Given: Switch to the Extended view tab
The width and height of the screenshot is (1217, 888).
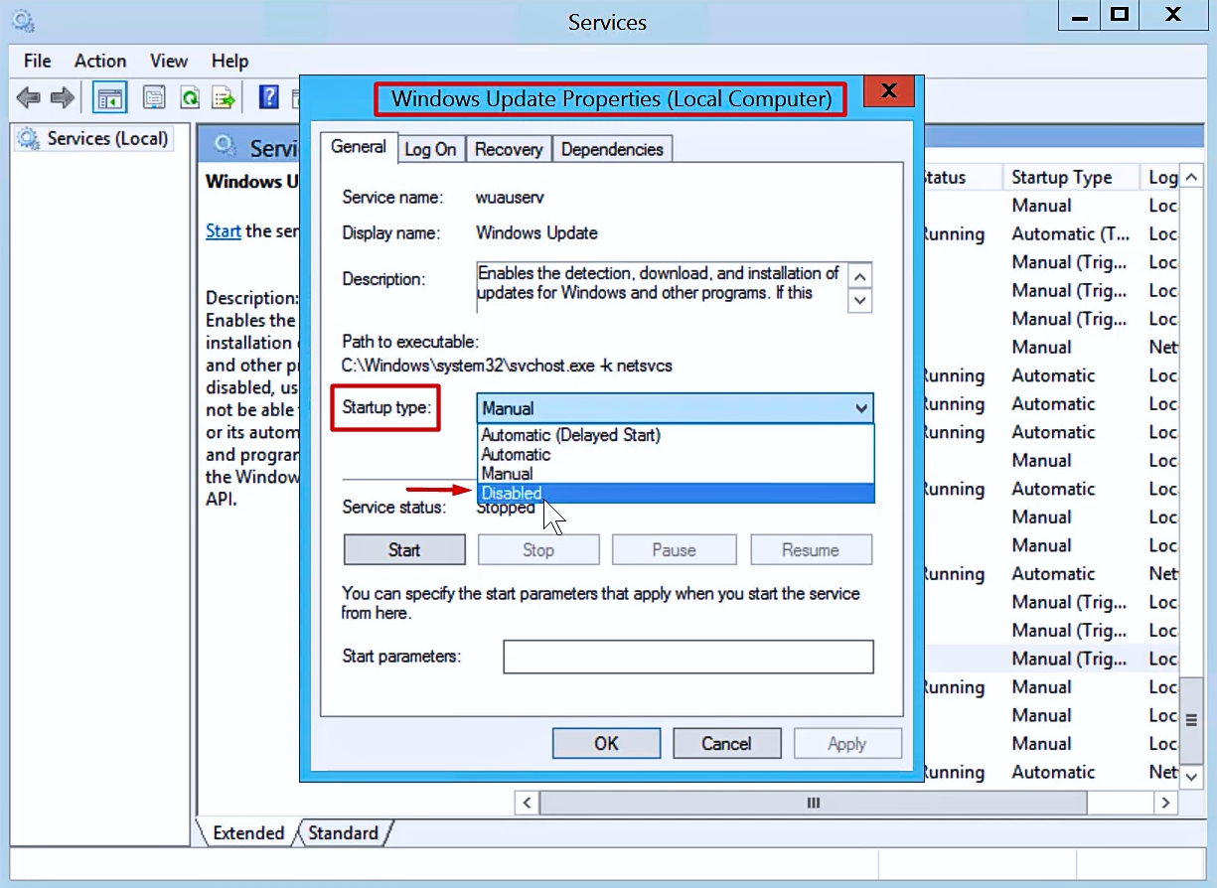Looking at the screenshot, I should [x=248, y=833].
